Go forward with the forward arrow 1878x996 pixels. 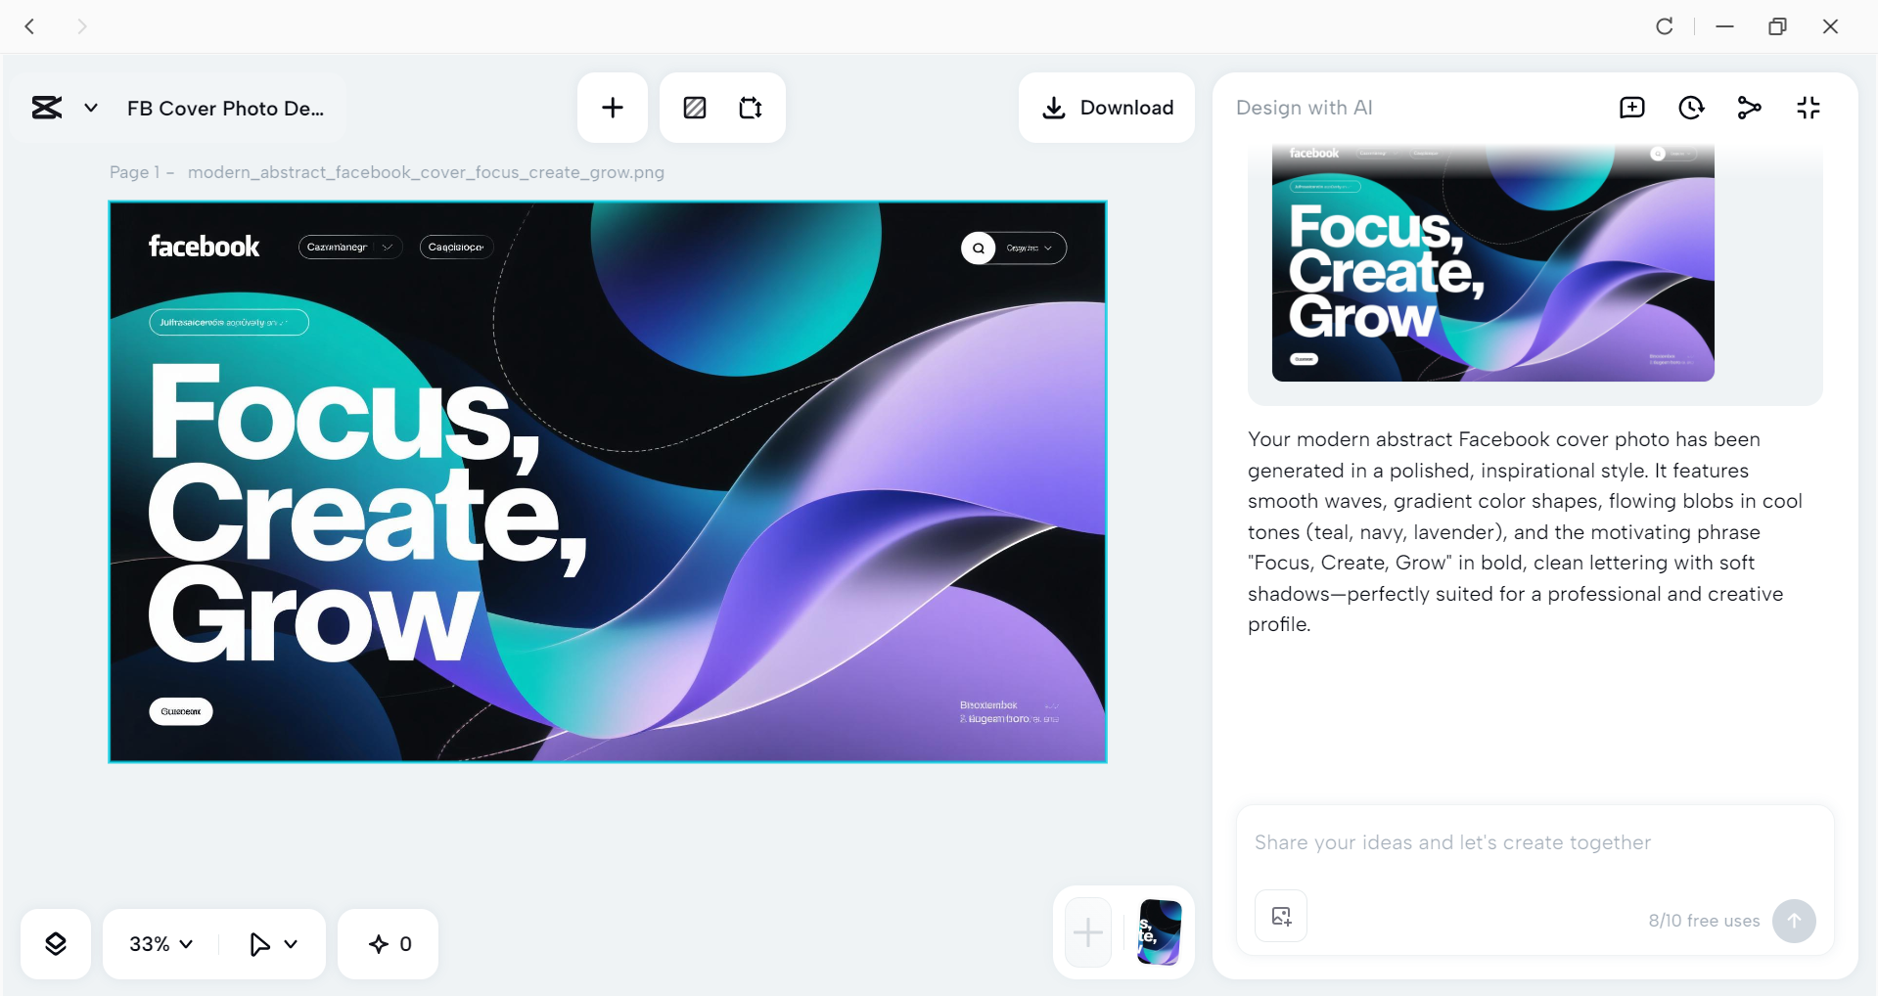82,26
